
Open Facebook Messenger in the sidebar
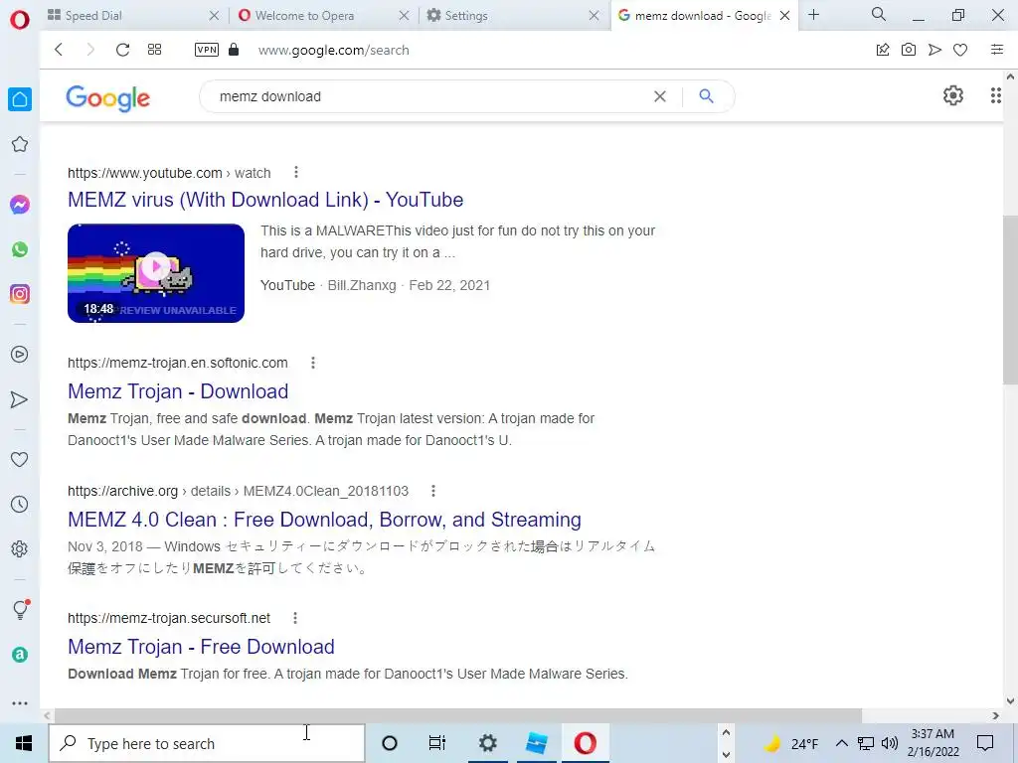(20, 205)
